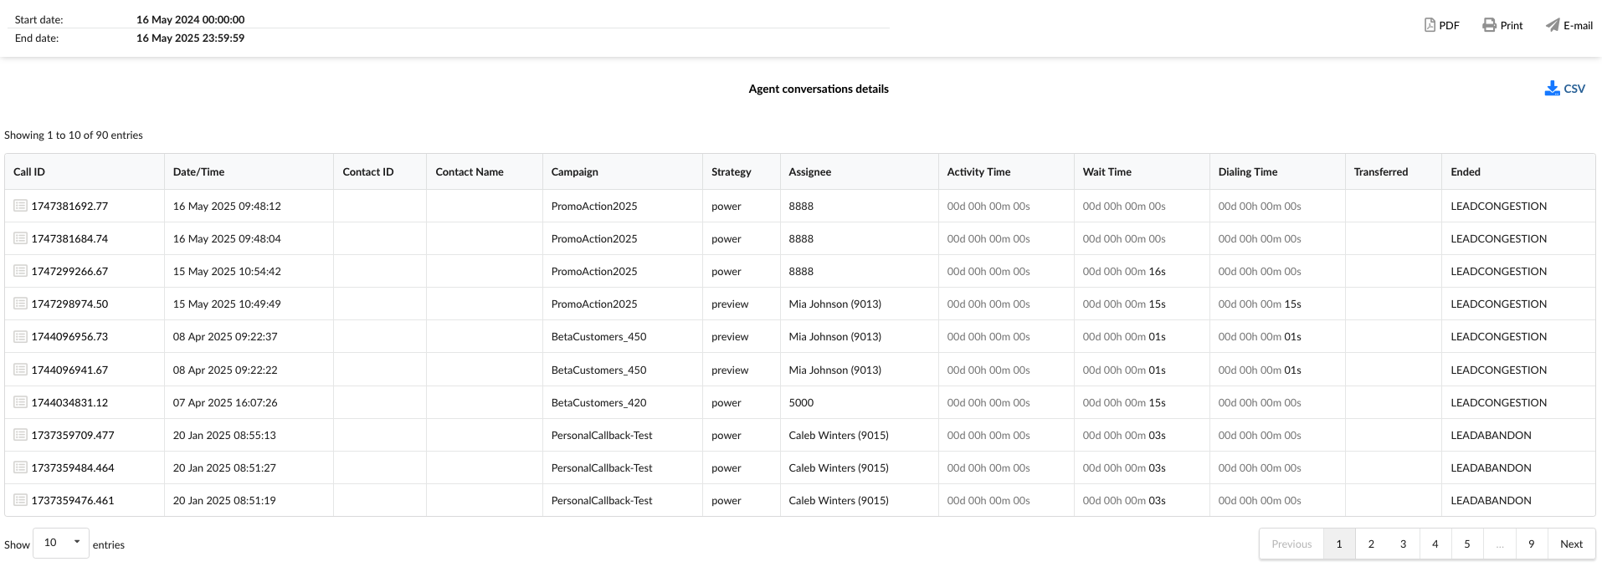Screen dimensions: 1602x572
Task: Open details icon for call 1747299266.67
Action: click(21, 271)
